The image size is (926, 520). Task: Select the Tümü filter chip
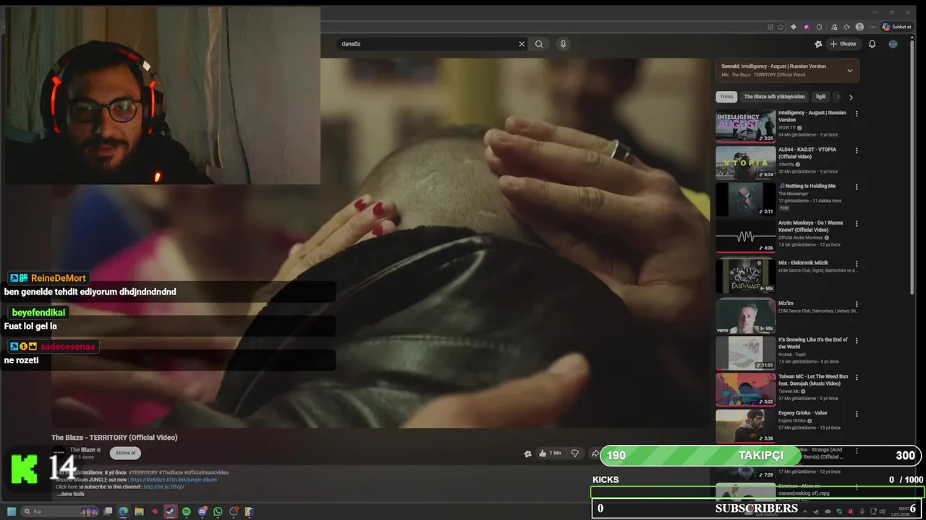click(726, 97)
